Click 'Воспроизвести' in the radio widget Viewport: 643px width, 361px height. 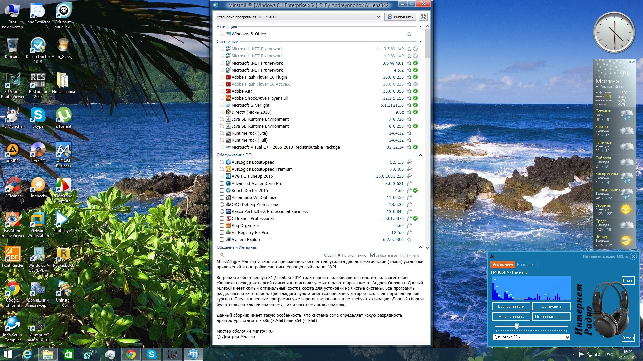coord(511,306)
